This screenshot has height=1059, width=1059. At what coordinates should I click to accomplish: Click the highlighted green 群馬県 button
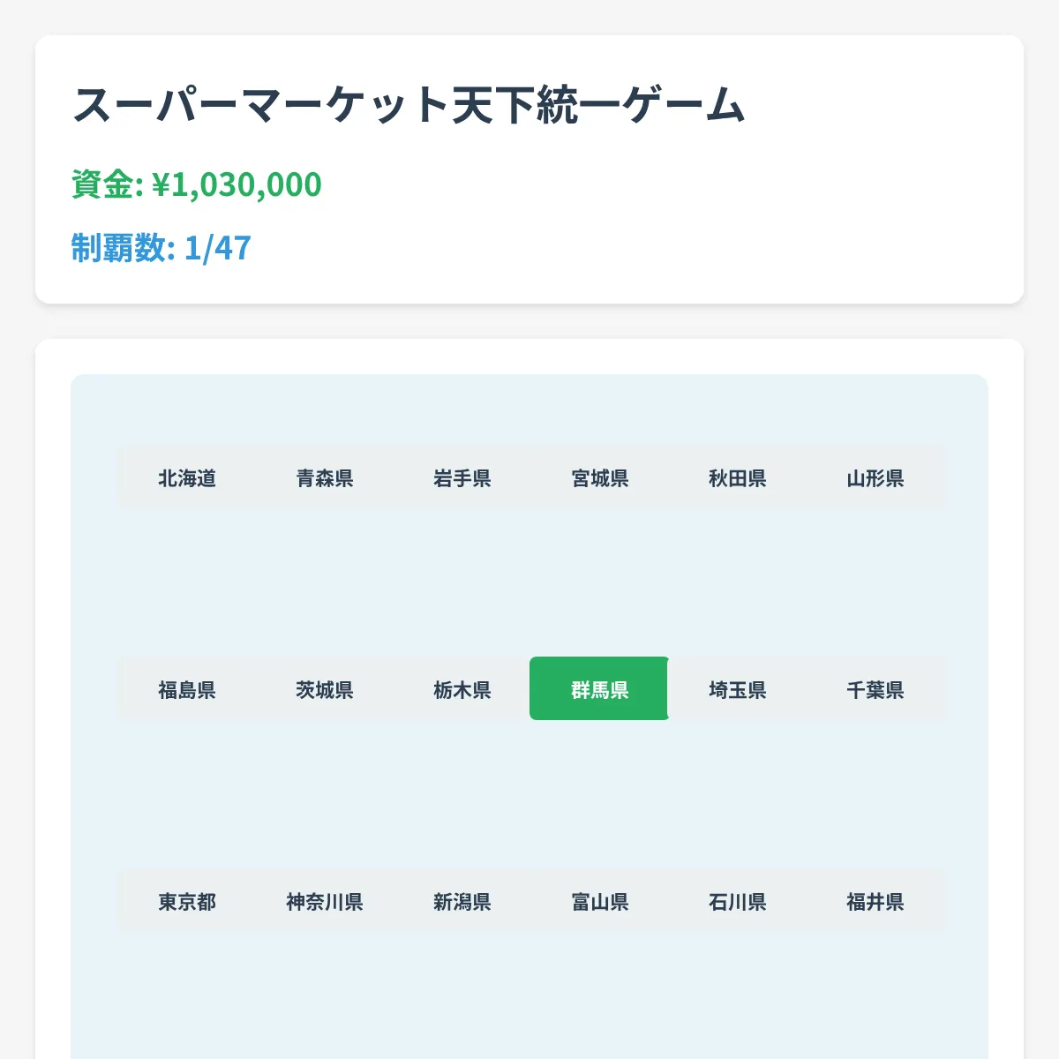coord(599,690)
